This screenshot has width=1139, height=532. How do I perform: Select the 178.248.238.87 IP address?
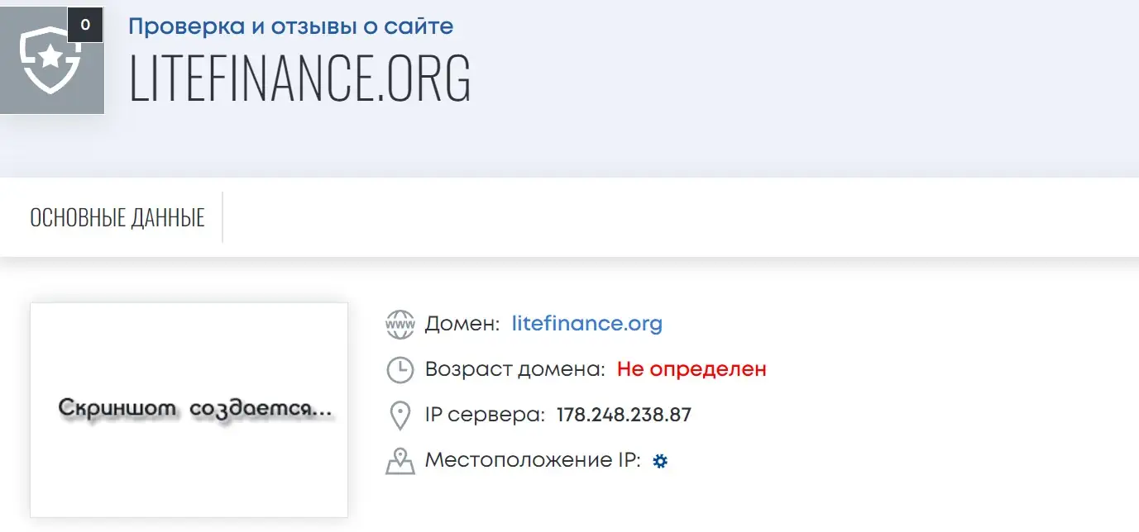624,415
